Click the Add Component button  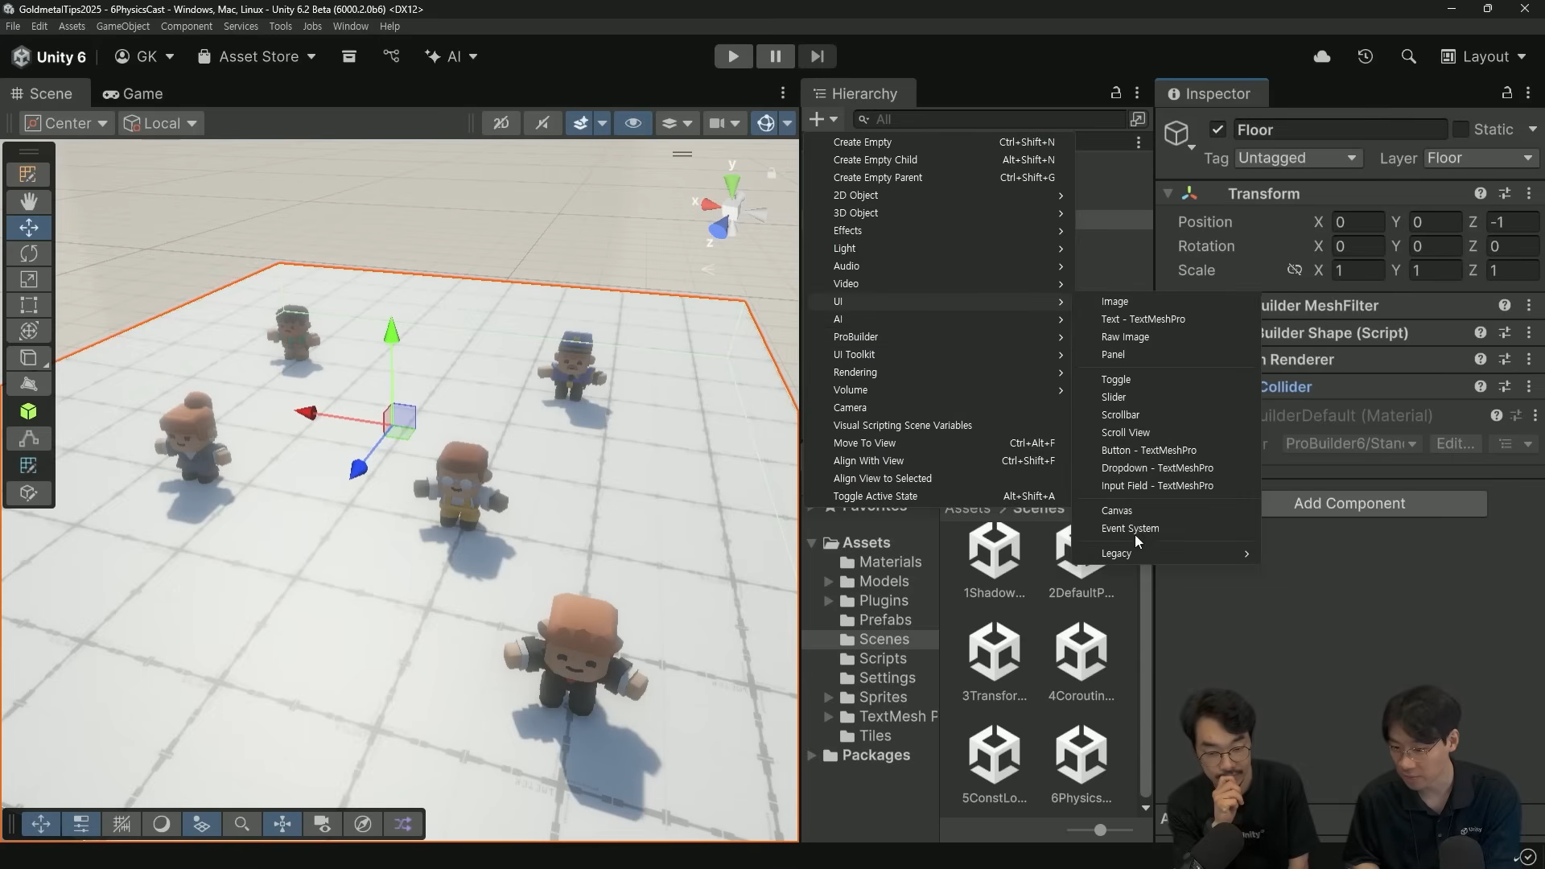click(x=1349, y=504)
